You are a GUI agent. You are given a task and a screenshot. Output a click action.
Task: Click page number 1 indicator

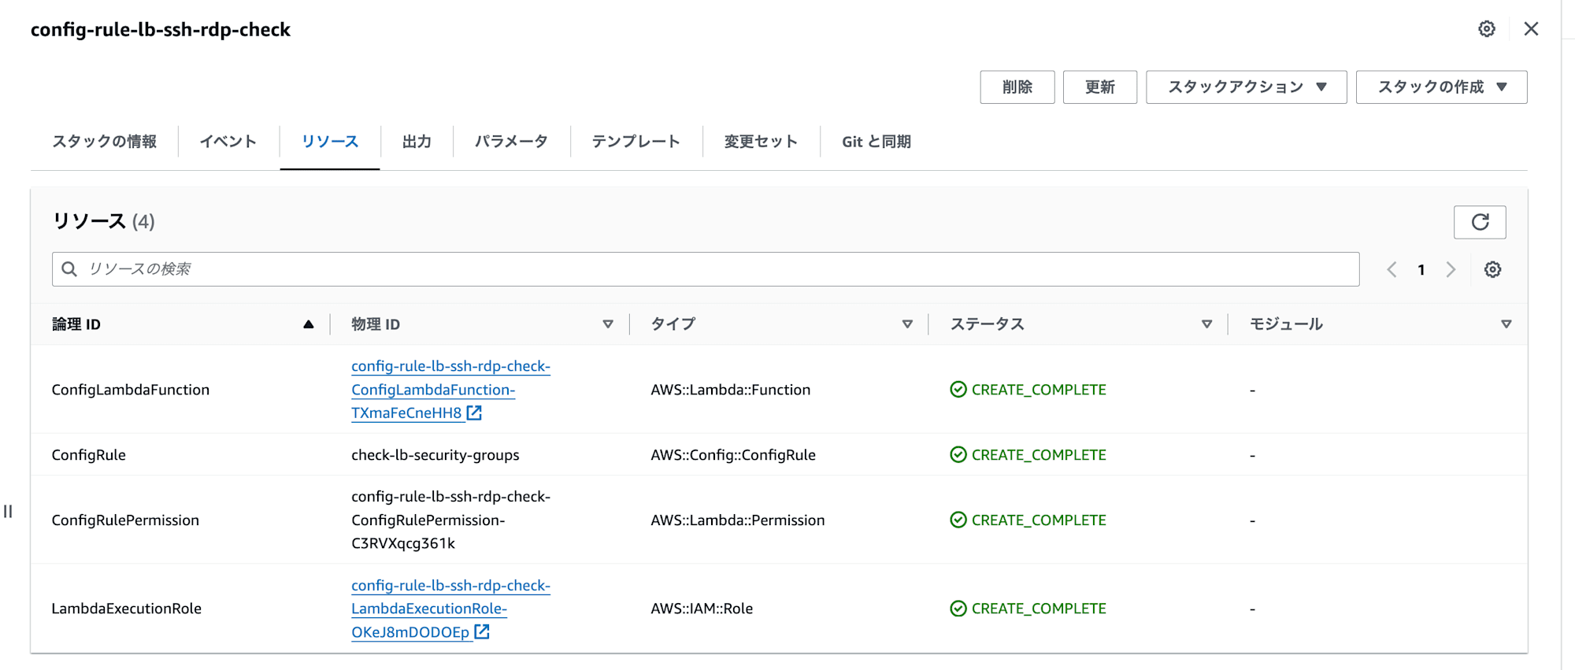pos(1421,270)
